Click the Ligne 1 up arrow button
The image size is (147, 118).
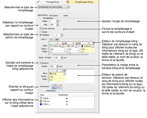coord(51,39)
